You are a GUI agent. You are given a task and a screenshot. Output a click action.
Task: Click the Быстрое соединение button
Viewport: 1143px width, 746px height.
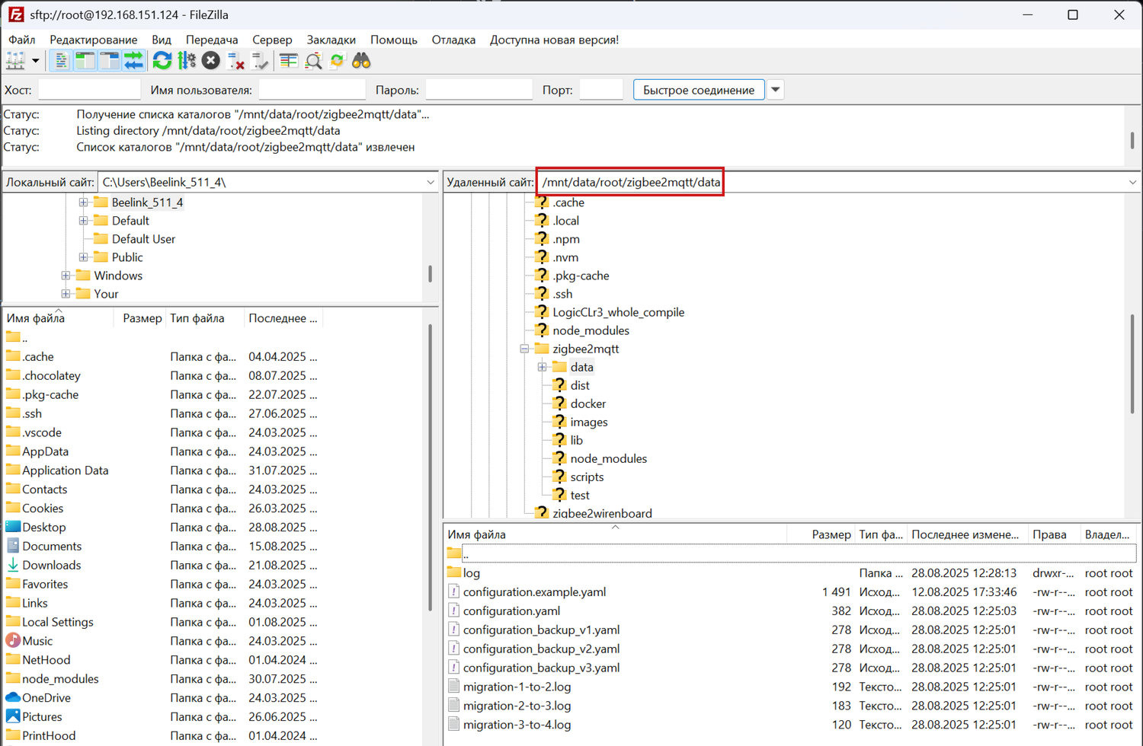[x=698, y=89]
